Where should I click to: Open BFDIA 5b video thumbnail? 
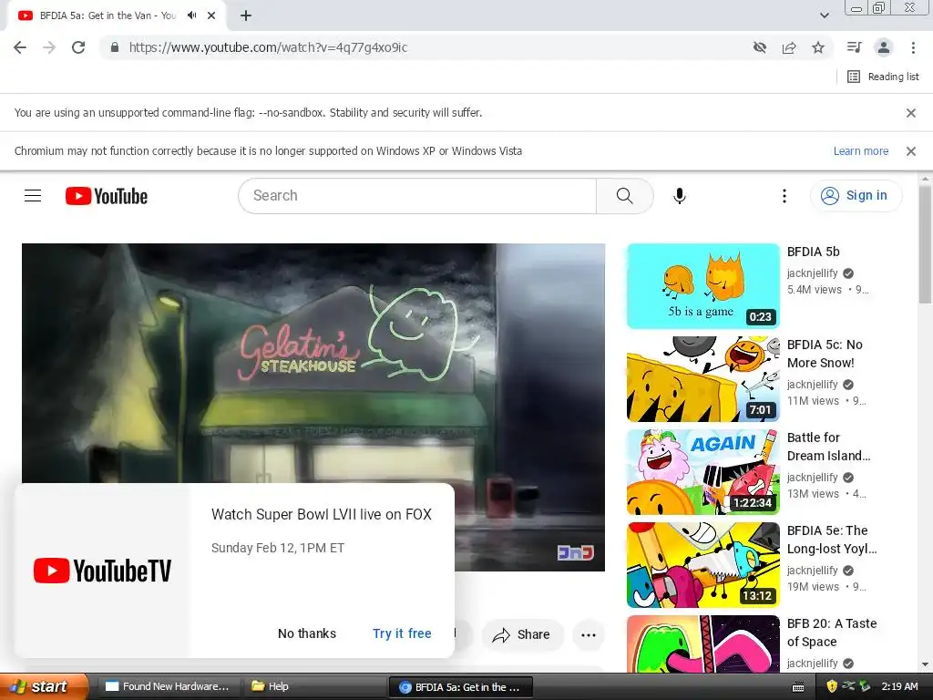pyautogui.click(x=703, y=286)
